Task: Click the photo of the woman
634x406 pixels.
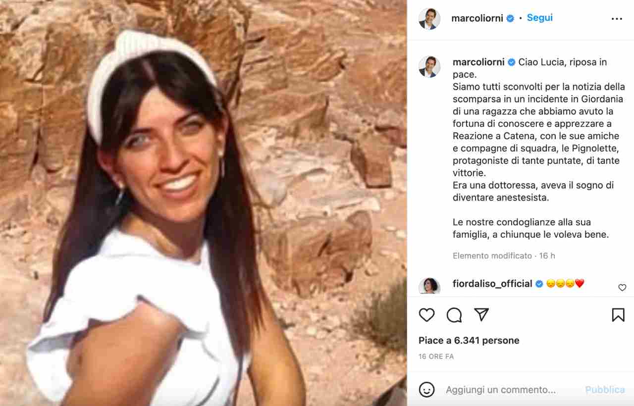Action: coord(204,203)
